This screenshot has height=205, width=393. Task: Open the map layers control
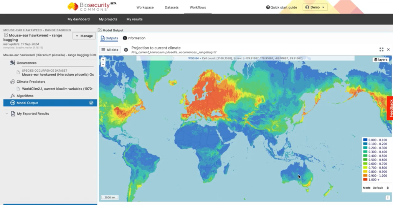tap(381, 59)
